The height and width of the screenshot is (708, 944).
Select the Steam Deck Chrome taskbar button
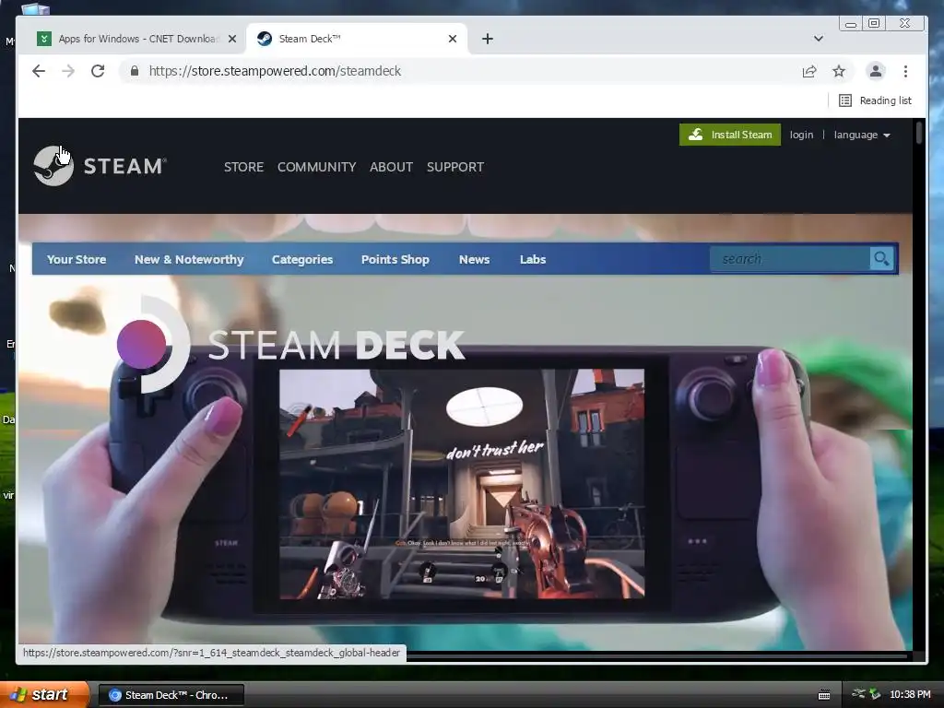click(x=171, y=695)
